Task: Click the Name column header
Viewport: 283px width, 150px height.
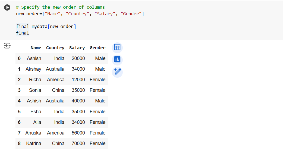Action: tap(36, 48)
